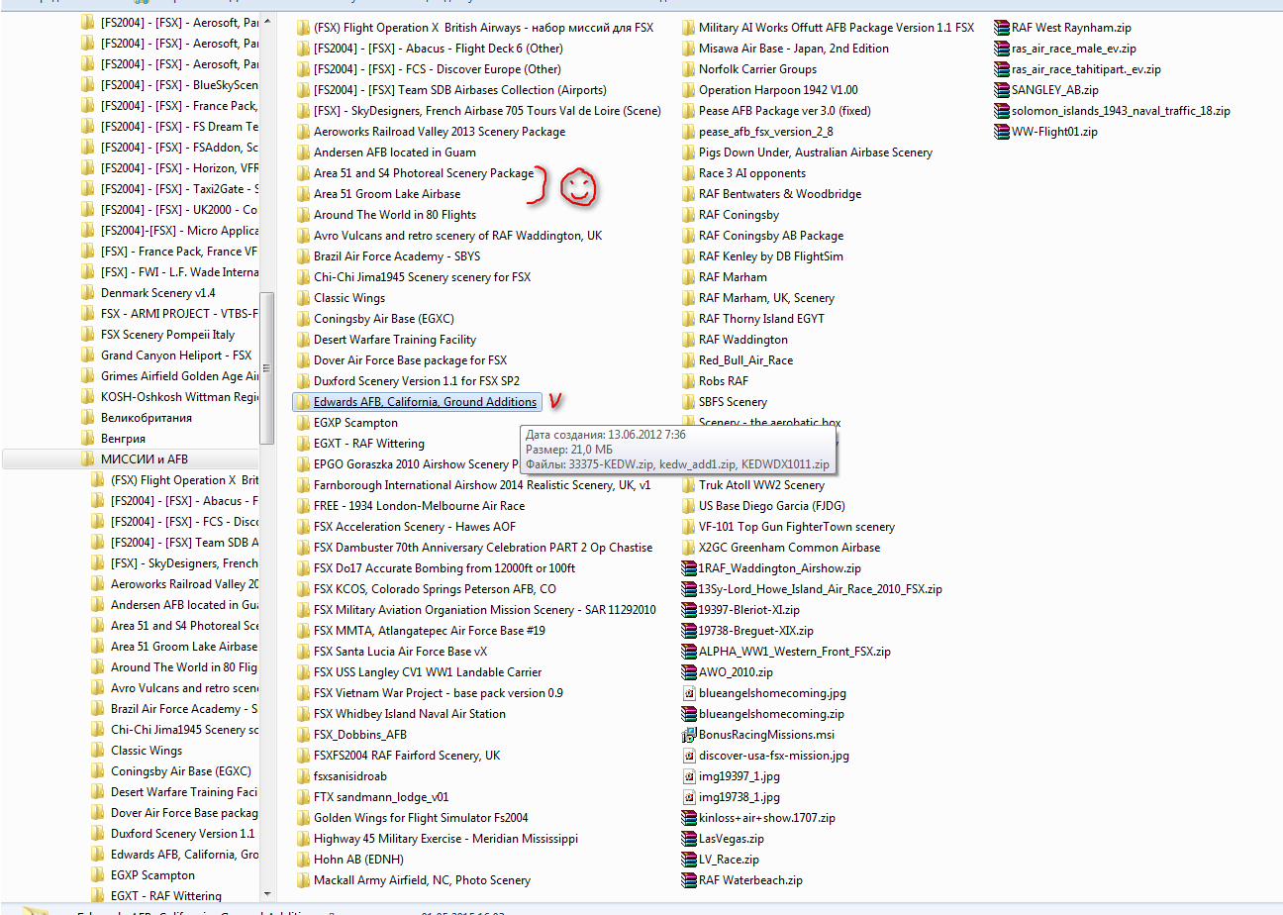Image resolution: width=1283 pixels, height=915 pixels.
Task: Click RAF Bentwaters & Woodbridge folder name
Action: 780,194
